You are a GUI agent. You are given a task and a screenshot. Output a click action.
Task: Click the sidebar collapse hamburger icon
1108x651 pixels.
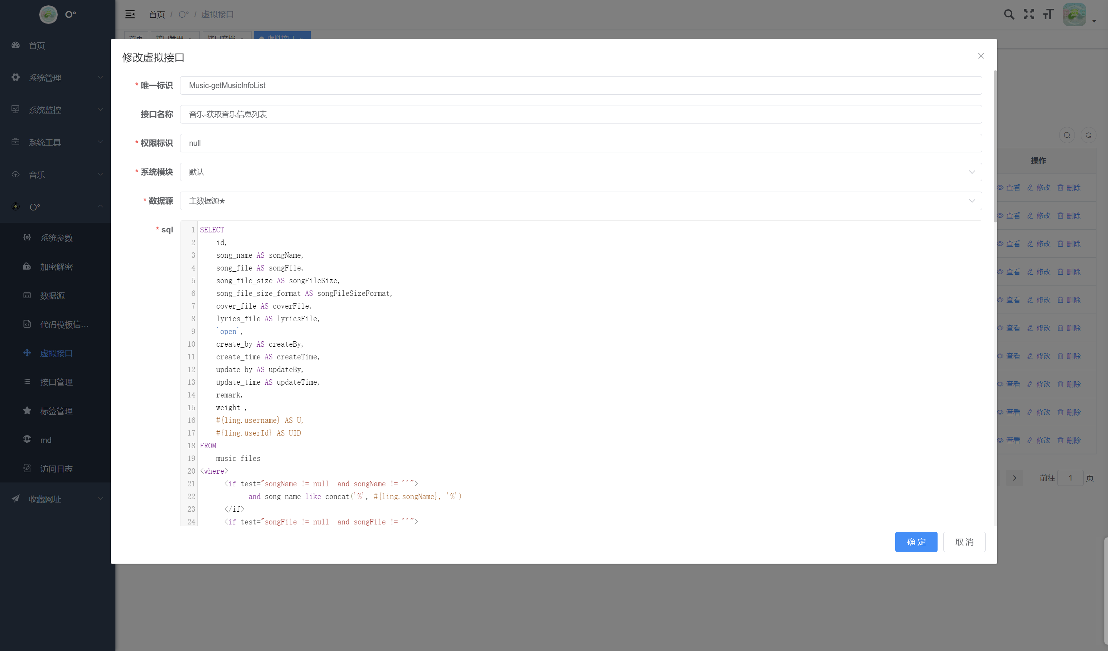(x=130, y=15)
